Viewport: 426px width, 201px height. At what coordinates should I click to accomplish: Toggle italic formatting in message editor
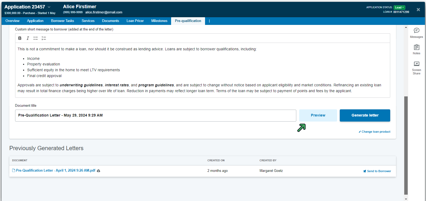pos(28,38)
